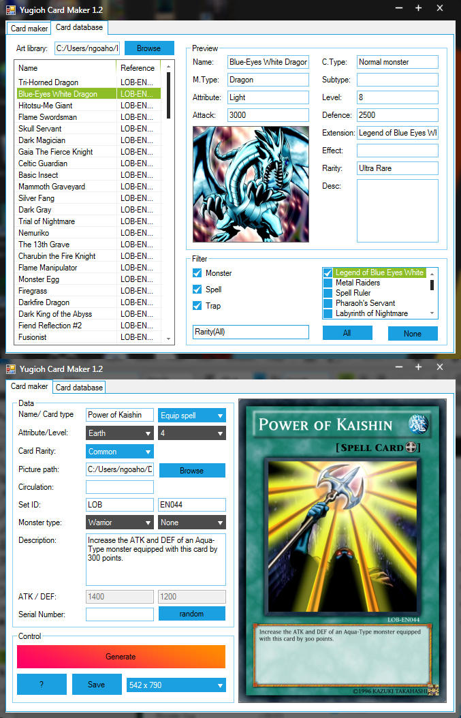Select Fiend Reflection #2 row

point(88,326)
